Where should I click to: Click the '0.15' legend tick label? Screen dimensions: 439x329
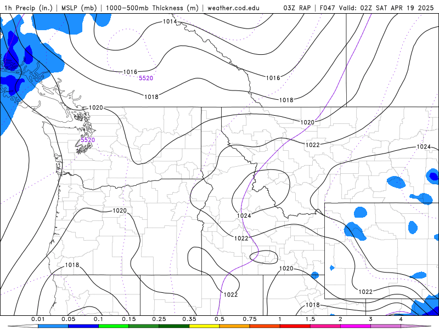tap(129, 319)
